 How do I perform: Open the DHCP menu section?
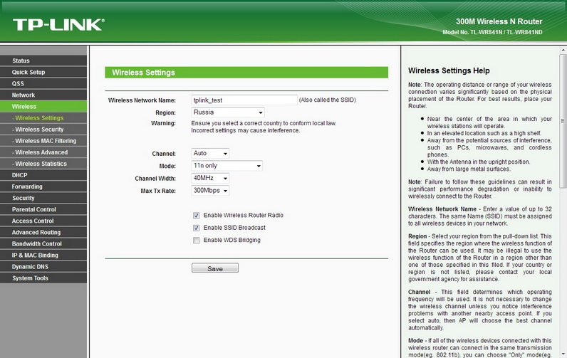coord(20,175)
